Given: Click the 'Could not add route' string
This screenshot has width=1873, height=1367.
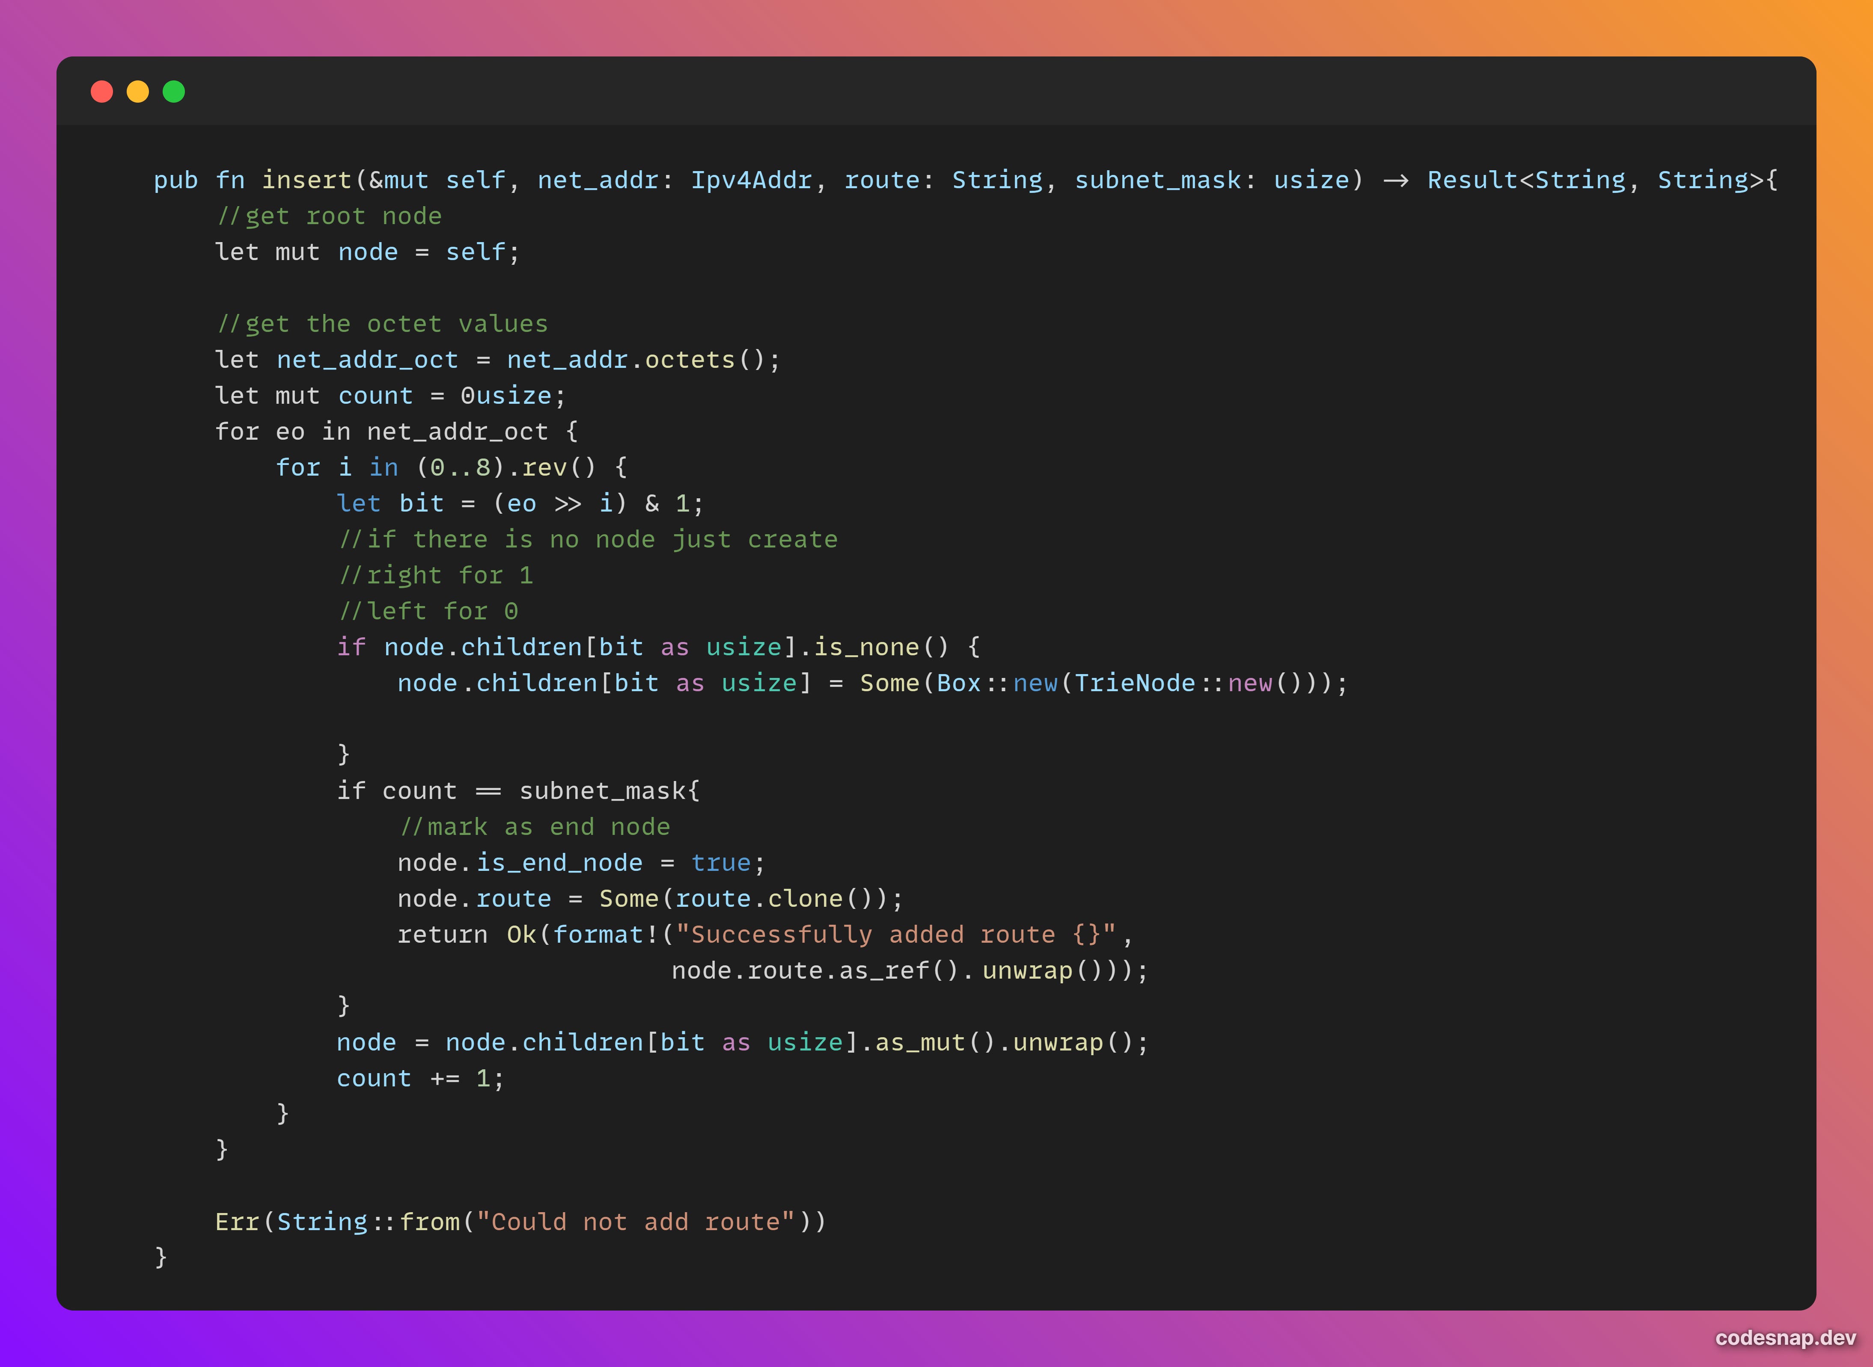Looking at the screenshot, I should [x=635, y=1222].
